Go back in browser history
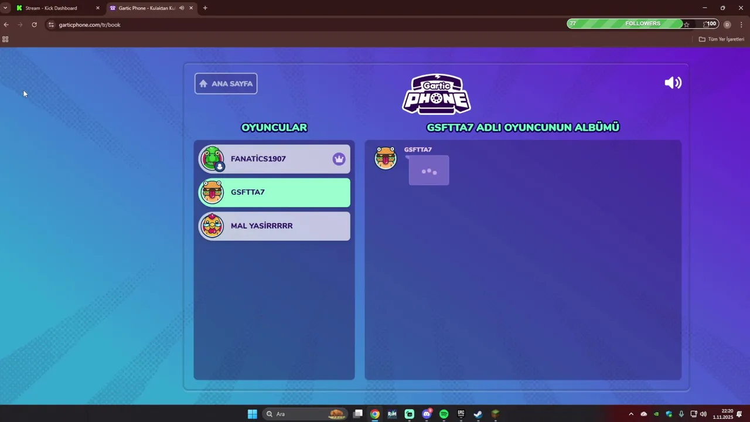Image resolution: width=750 pixels, height=422 pixels. [6, 25]
